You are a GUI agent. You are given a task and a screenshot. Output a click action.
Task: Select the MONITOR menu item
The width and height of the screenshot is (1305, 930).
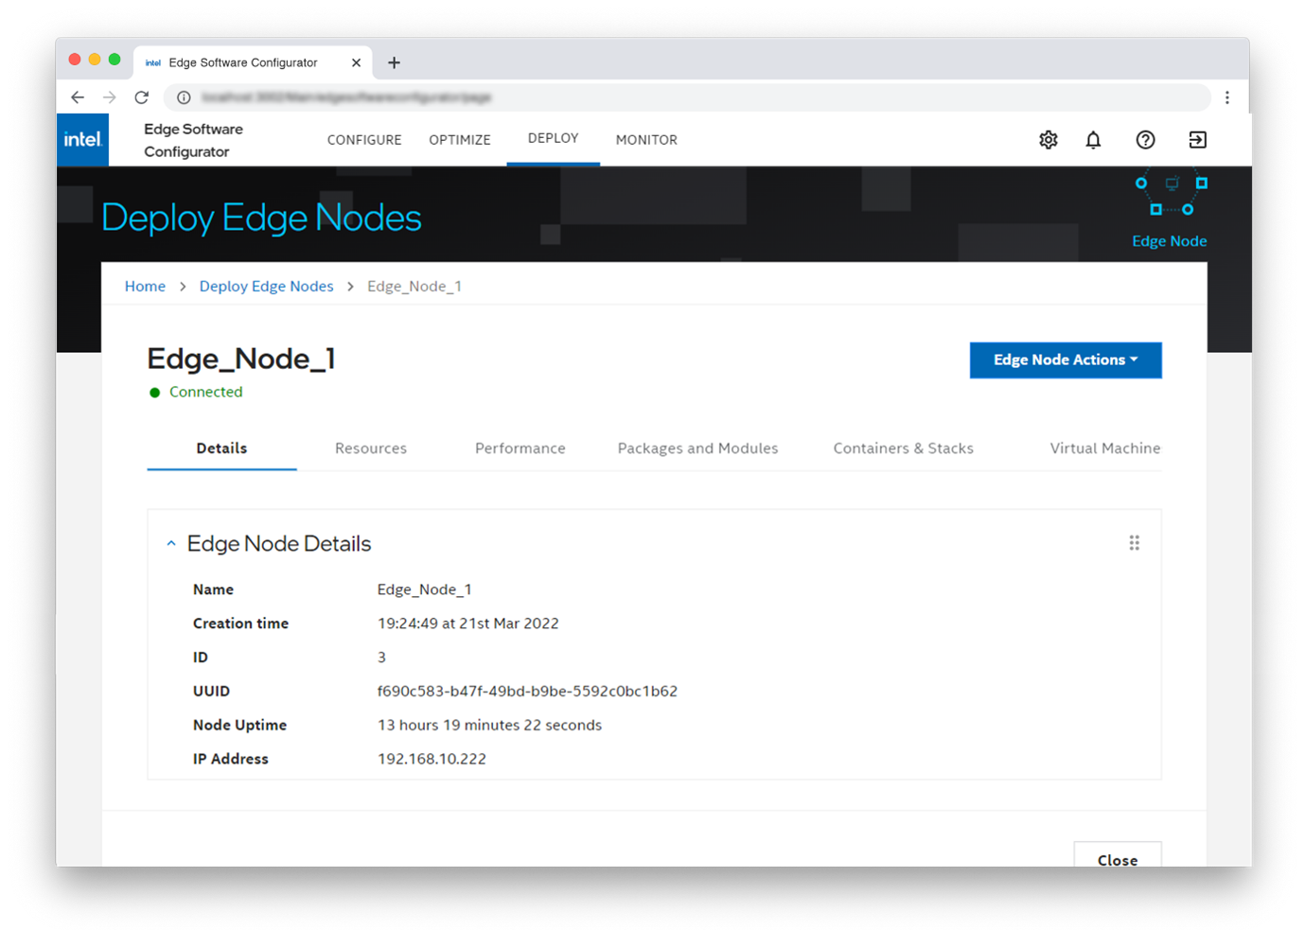(x=646, y=140)
